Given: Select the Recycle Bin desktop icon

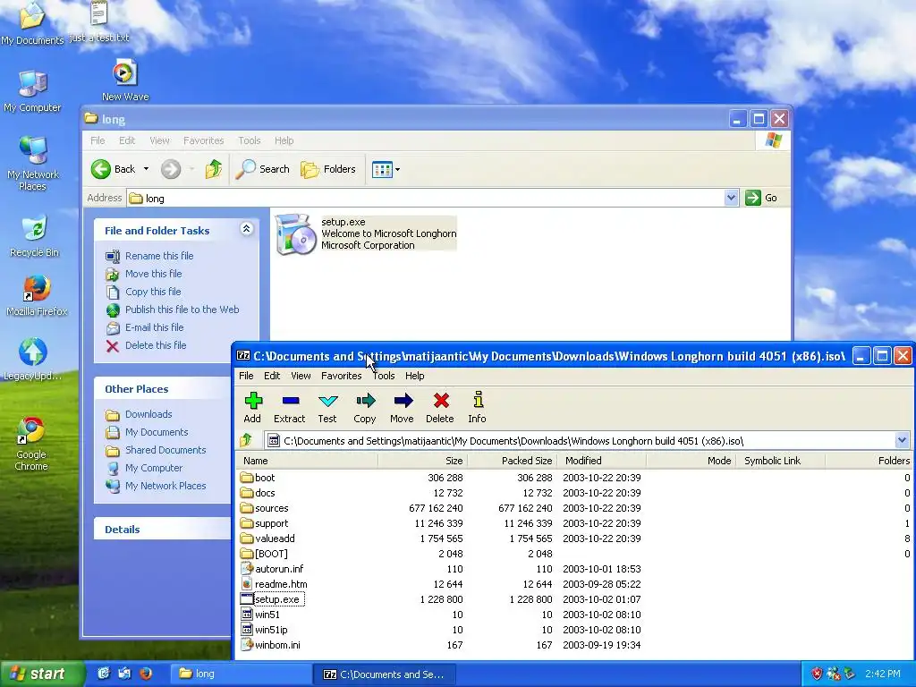Looking at the screenshot, I should (35, 236).
